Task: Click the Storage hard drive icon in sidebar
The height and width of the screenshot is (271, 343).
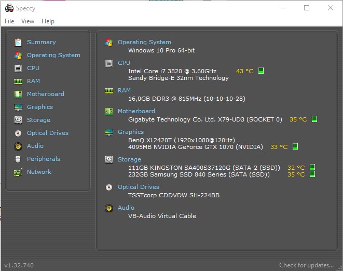Action: tap(18, 120)
